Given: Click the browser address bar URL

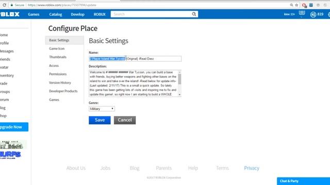Looking at the screenshot, I should click(x=62, y=5).
